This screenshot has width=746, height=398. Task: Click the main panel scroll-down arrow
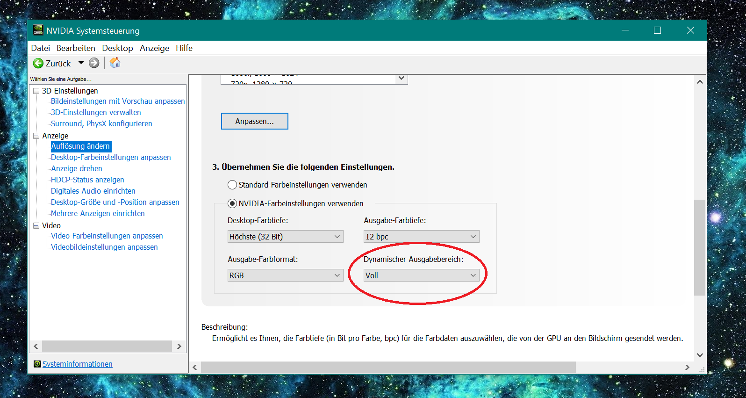700,355
